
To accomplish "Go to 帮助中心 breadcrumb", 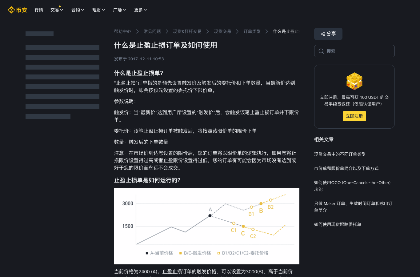I will (x=123, y=31).
